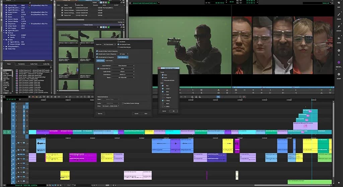
Task: Click the FX workspace icon in sidebar
Action: click(339, 51)
